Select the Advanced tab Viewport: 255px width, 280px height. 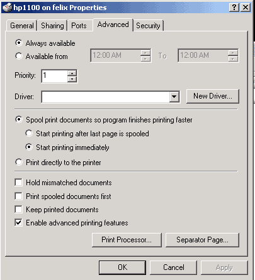point(113,24)
